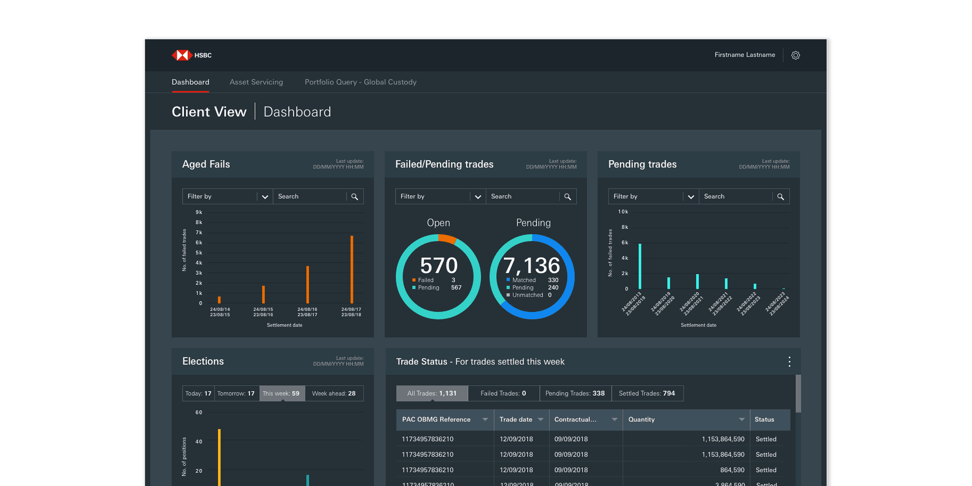The width and height of the screenshot is (972, 486).
Task: Click Aged Fails bar for 24/08/17
Action: [352, 269]
